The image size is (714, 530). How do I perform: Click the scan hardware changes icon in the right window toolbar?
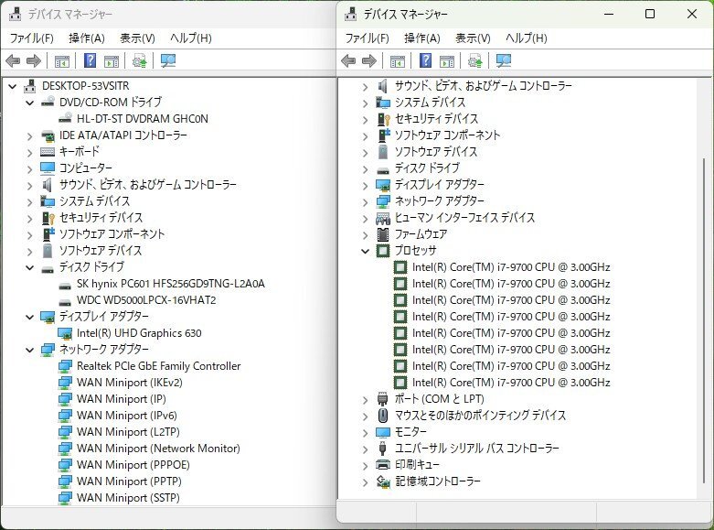503,61
